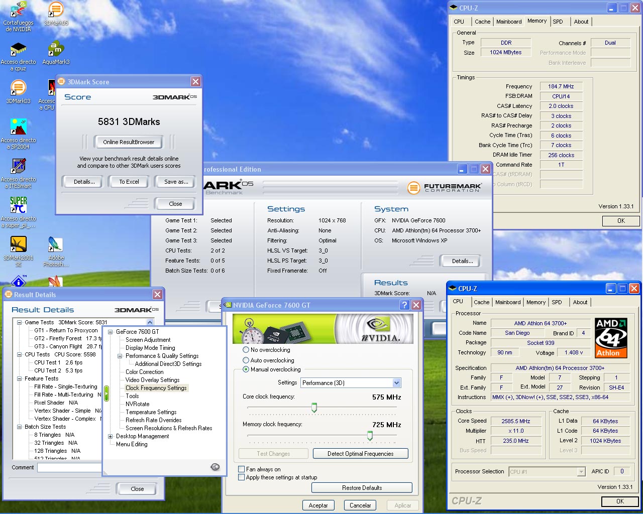Expand the Desktop Management tree node

[x=111, y=436]
